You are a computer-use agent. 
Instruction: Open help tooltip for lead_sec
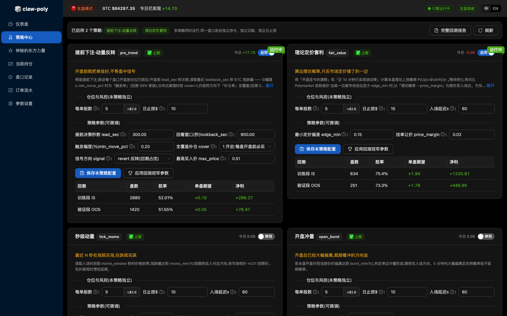point(123,135)
